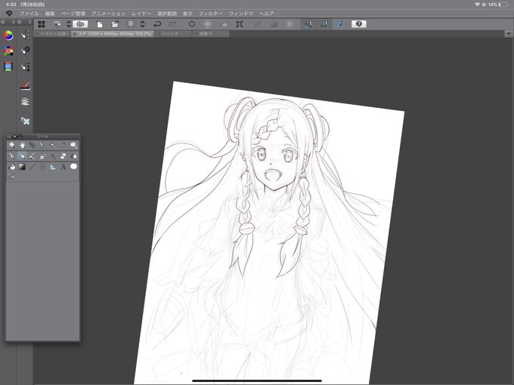Toggle Snap to special ruler

click(x=324, y=24)
